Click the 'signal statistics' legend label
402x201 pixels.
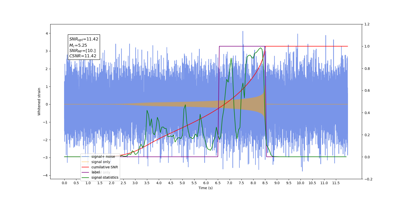[x=105, y=177]
